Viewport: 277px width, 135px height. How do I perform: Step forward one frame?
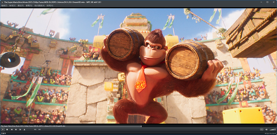tap(20, 130)
